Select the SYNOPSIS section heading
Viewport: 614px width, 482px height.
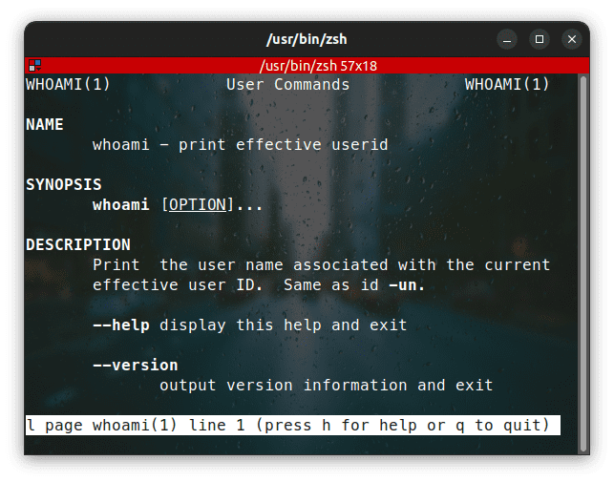pyautogui.click(x=63, y=184)
